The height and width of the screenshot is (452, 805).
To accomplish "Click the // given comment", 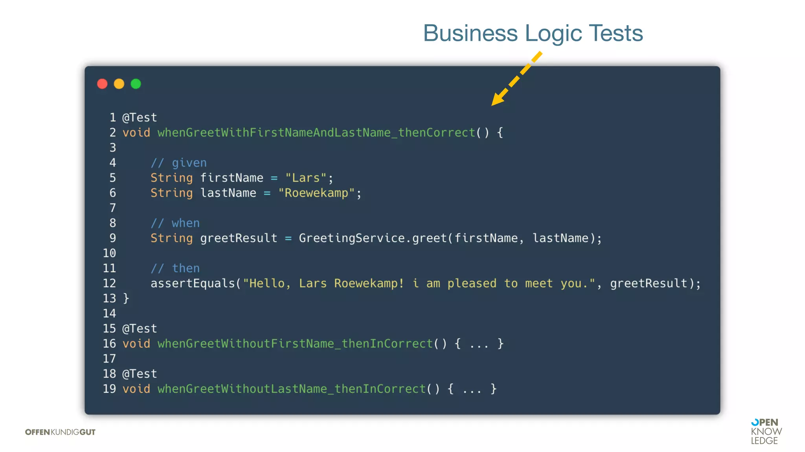I will coord(179,162).
